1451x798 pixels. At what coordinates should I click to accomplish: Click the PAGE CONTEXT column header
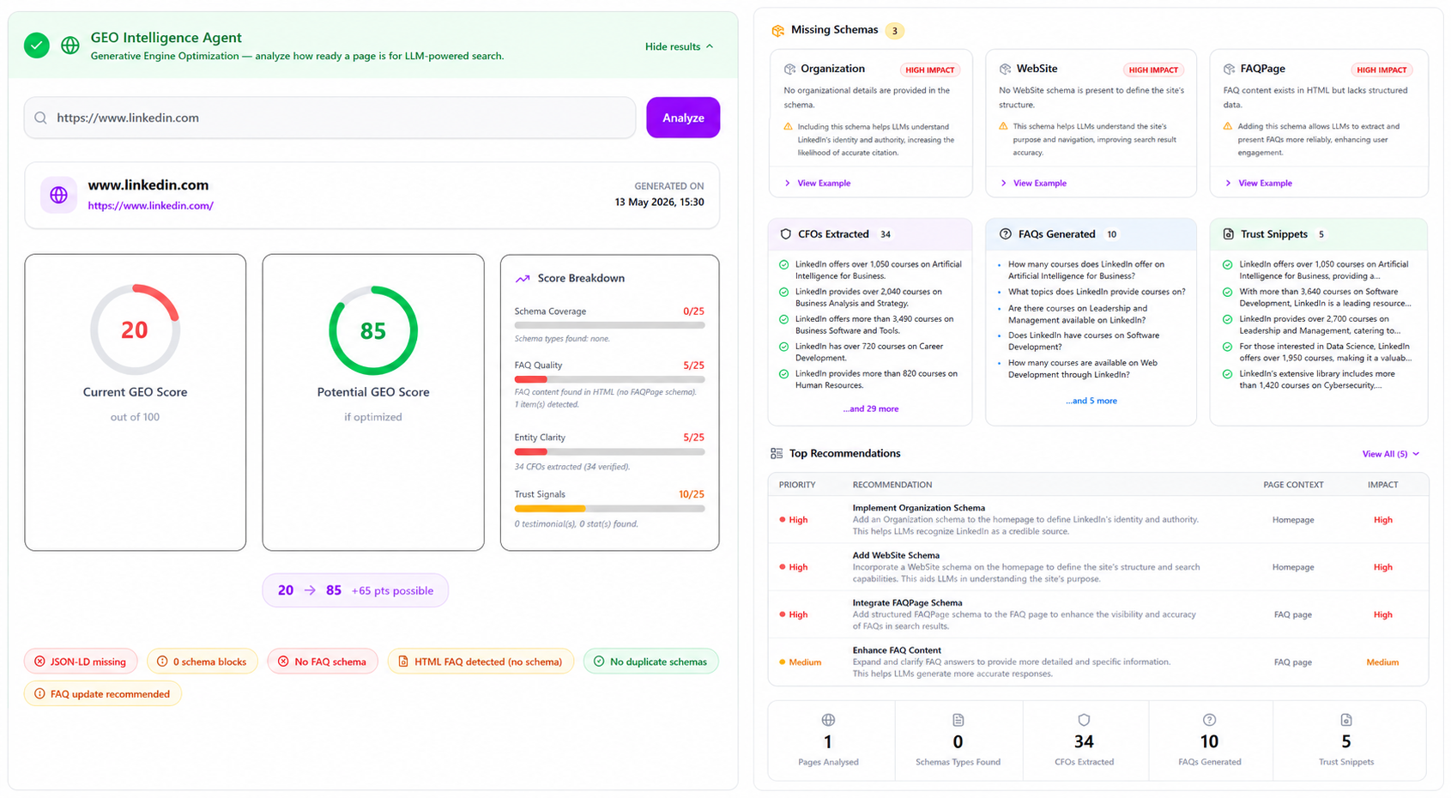(x=1293, y=485)
